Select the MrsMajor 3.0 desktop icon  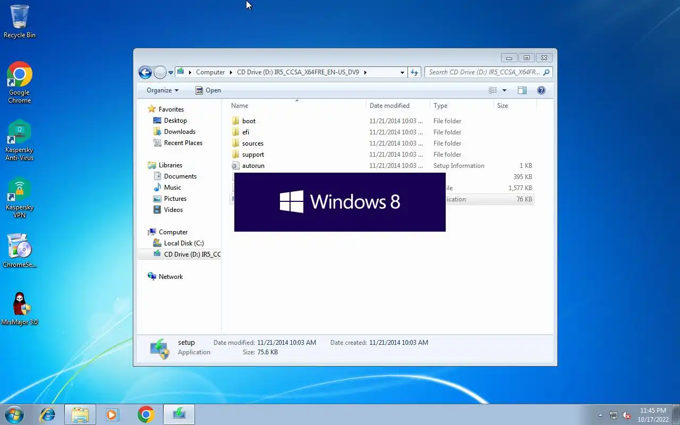pyautogui.click(x=20, y=308)
